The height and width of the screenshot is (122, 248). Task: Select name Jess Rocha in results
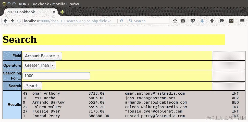point(44,98)
